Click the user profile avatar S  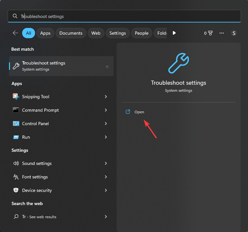click(x=234, y=33)
